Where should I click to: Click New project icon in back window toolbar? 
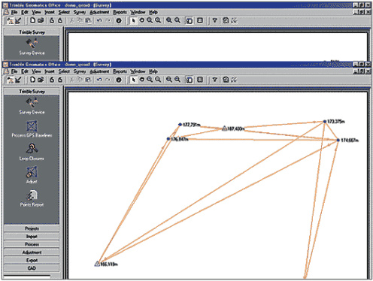click(x=32, y=20)
